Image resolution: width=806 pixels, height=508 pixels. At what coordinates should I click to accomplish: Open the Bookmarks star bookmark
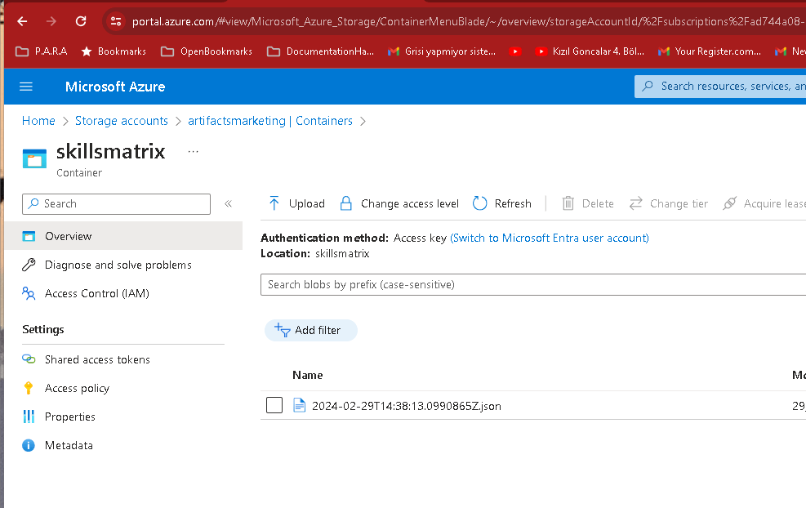point(114,51)
